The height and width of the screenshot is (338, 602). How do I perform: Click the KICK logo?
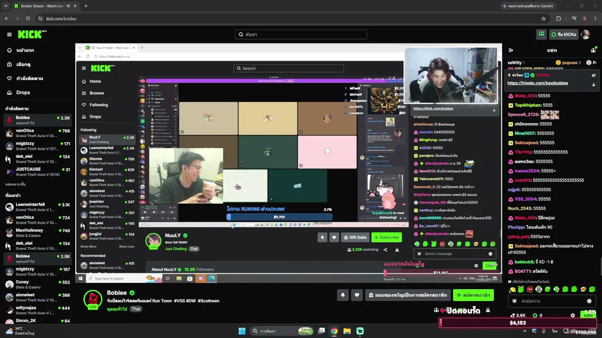pos(32,34)
